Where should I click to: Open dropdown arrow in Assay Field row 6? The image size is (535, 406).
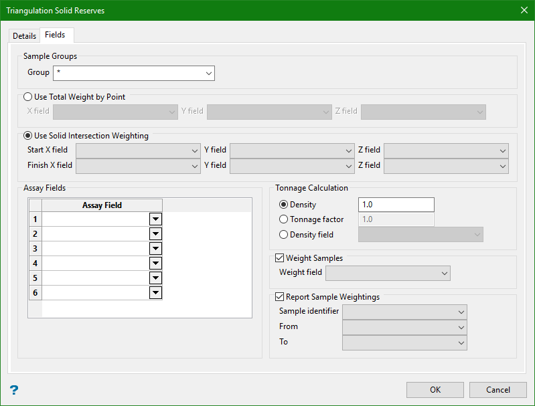pos(155,293)
